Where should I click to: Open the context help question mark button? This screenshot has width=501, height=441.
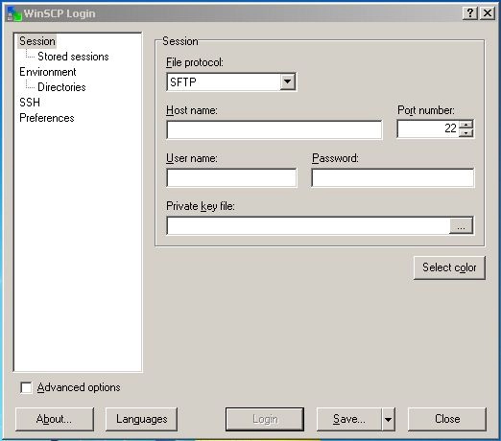470,13
